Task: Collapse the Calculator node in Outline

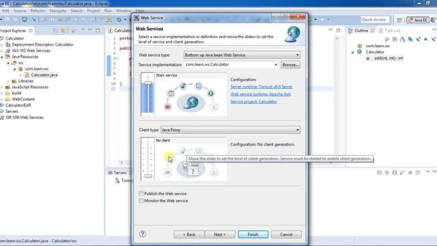Action: click(x=352, y=52)
